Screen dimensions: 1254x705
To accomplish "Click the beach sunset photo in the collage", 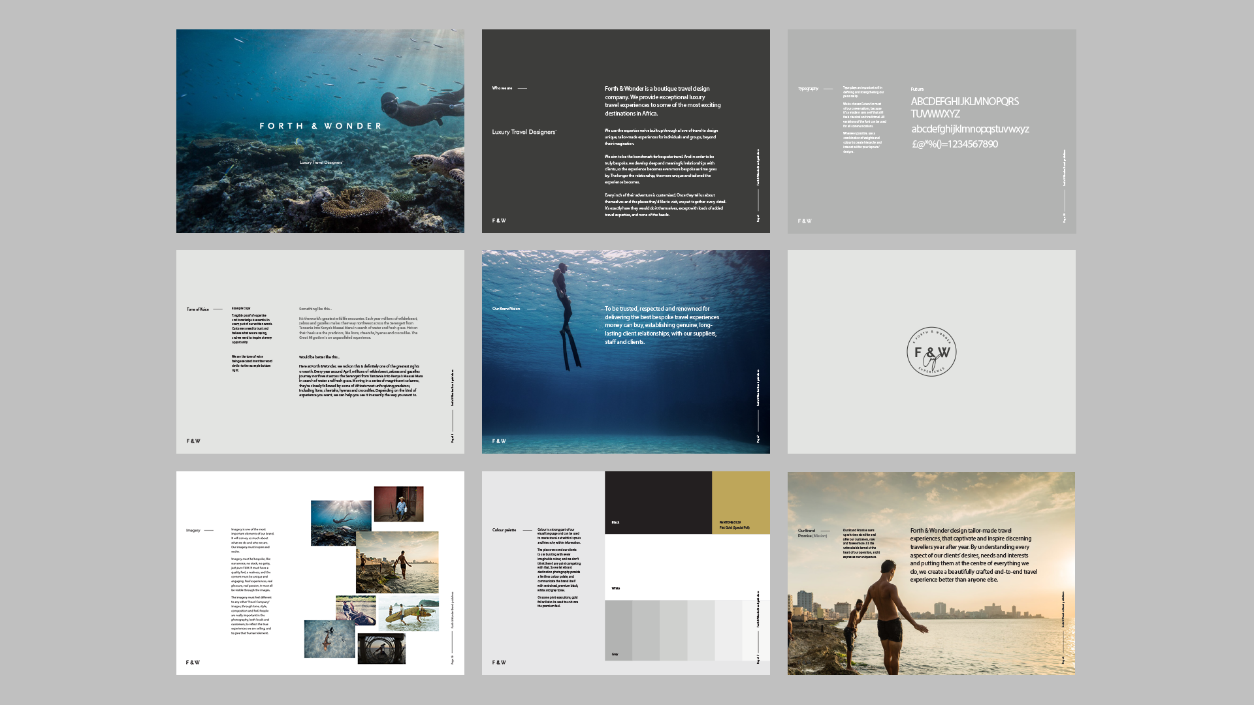I will tap(398, 562).
